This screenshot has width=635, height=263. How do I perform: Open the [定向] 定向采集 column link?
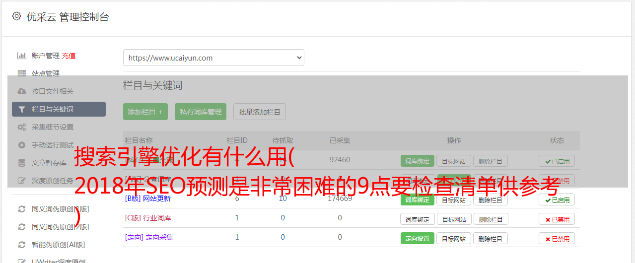tap(149, 237)
